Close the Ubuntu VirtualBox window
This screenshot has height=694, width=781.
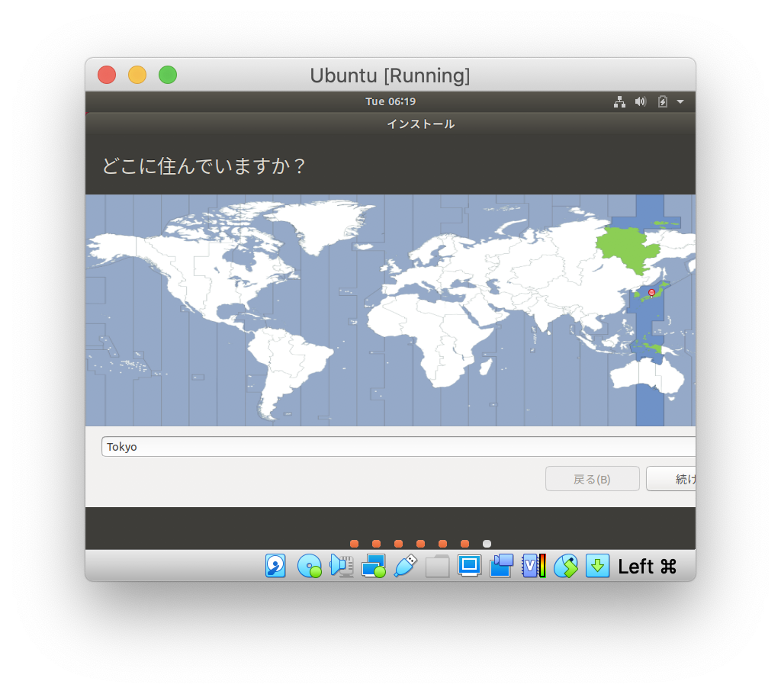click(107, 76)
